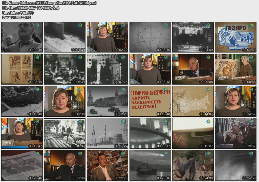Viewport: 259px width, 182px height.
Task: Select the Нина Бабурина thumbnail
Action: 235,69
